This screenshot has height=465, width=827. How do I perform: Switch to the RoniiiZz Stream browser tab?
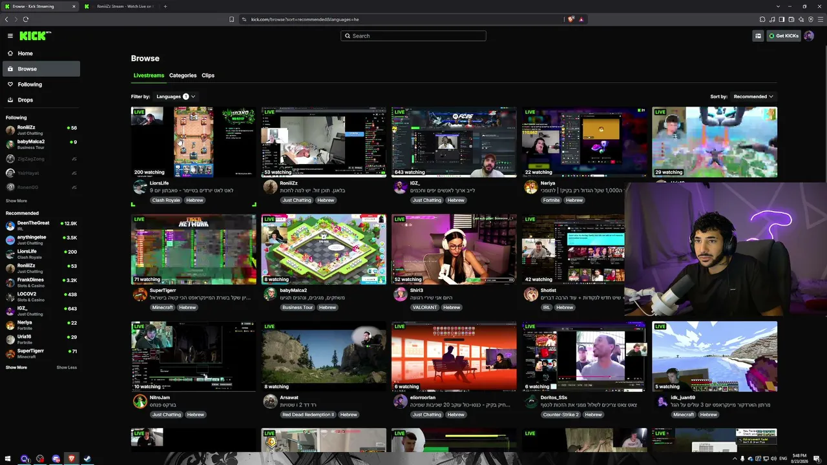tap(120, 6)
